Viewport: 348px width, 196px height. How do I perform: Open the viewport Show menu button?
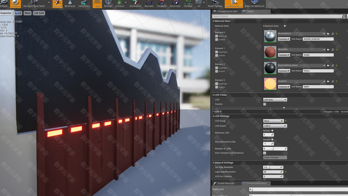(x=27, y=13)
